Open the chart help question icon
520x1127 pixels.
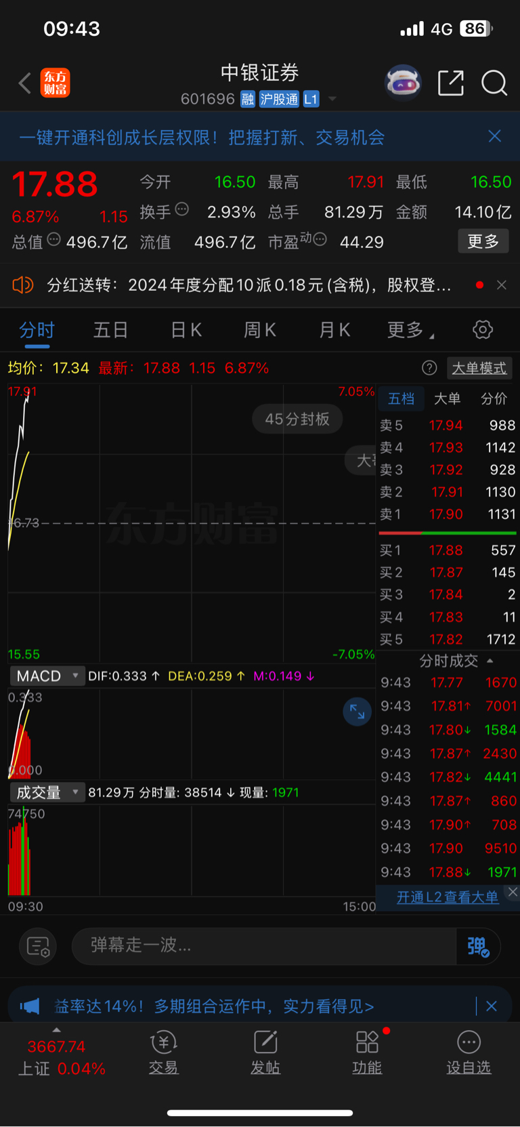(429, 368)
